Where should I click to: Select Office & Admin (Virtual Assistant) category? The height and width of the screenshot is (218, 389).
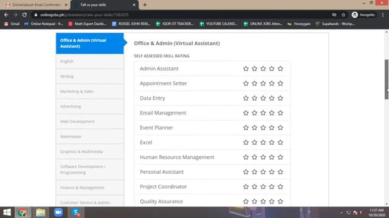point(90,43)
